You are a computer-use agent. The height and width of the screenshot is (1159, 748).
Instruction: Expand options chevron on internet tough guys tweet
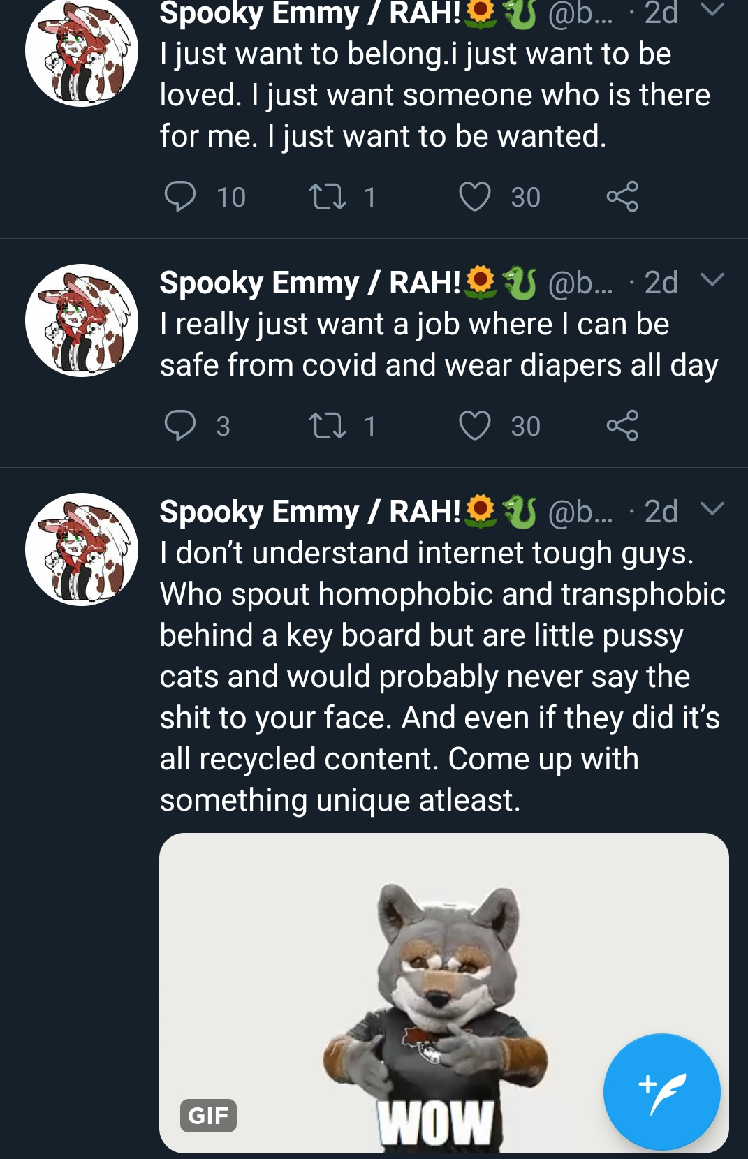[712, 509]
